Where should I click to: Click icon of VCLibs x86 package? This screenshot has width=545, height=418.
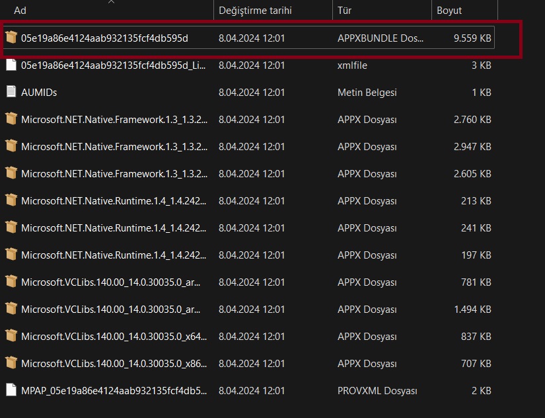tap(11, 364)
